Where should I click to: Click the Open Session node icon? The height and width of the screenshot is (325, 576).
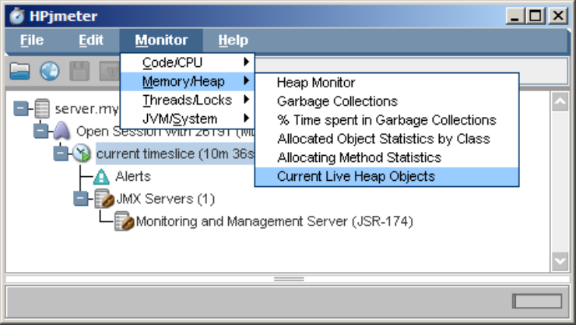click(61, 130)
